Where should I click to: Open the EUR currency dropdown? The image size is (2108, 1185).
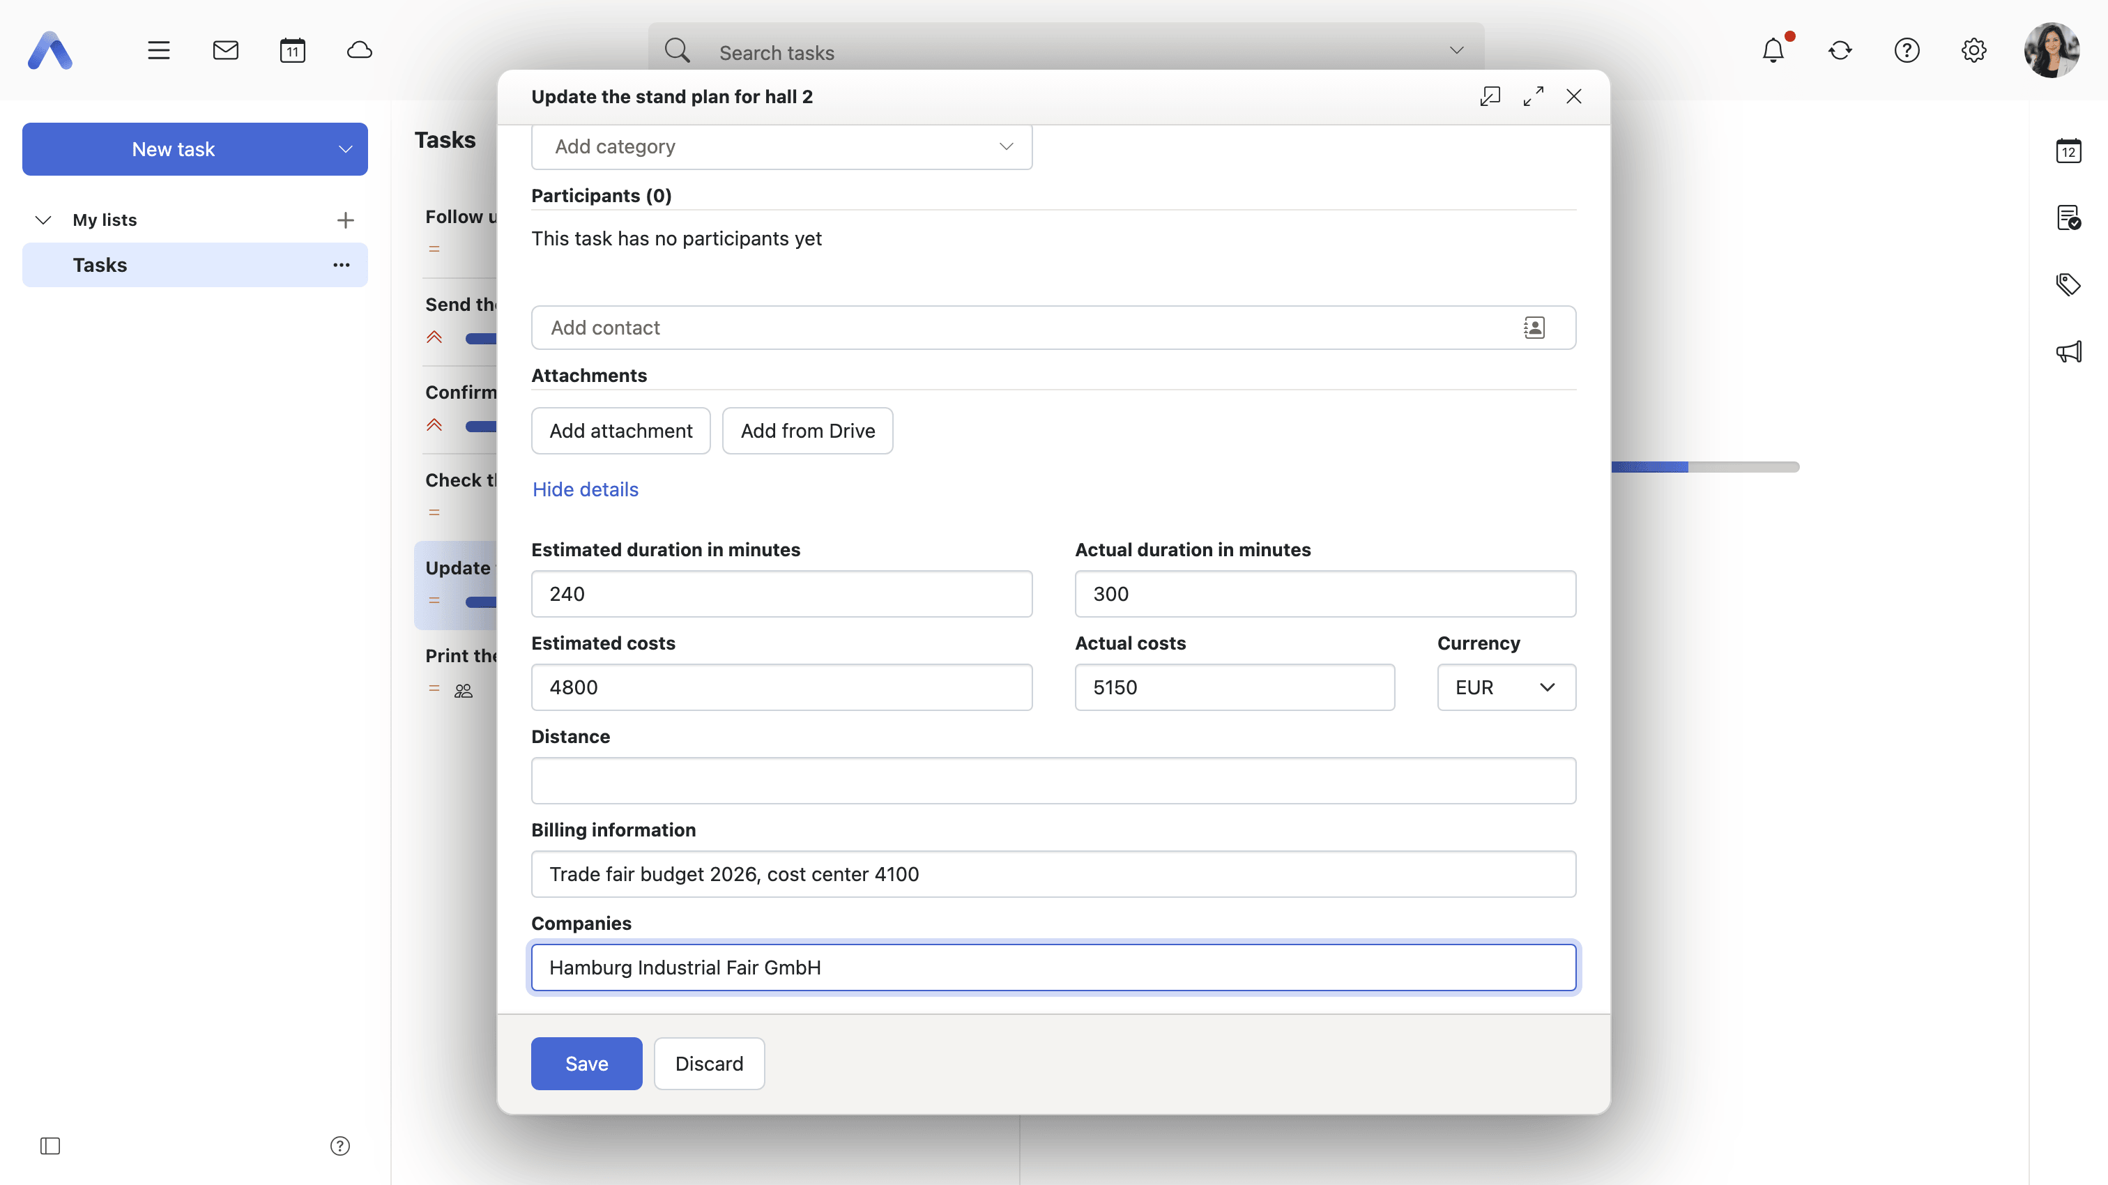[x=1506, y=687]
